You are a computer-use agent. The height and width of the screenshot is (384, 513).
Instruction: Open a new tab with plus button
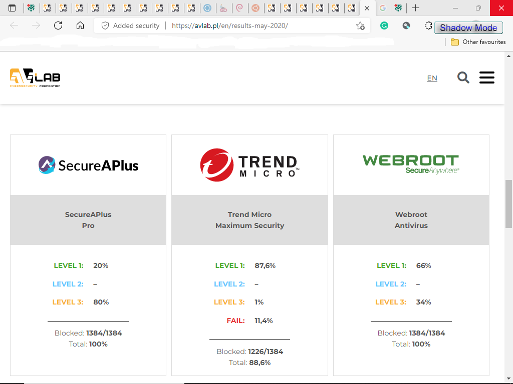coord(415,8)
